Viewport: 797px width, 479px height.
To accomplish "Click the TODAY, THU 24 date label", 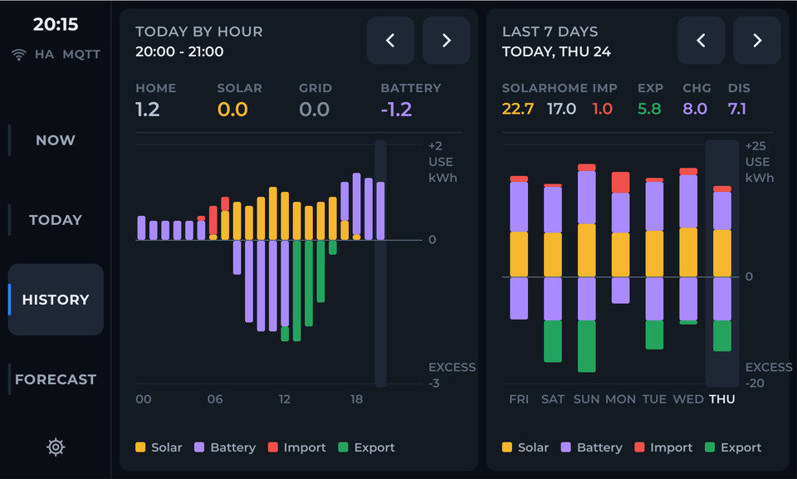I will 556,51.
